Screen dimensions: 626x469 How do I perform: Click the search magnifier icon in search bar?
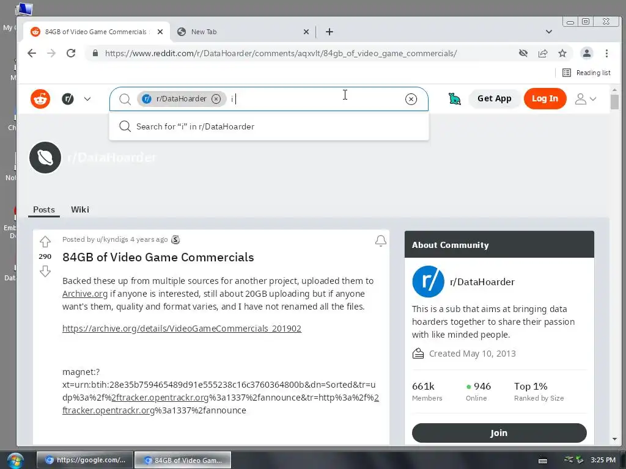(x=125, y=99)
